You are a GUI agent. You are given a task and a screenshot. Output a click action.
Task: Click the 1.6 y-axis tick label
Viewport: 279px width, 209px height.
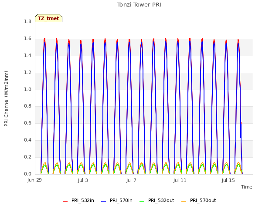pos(28,39)
